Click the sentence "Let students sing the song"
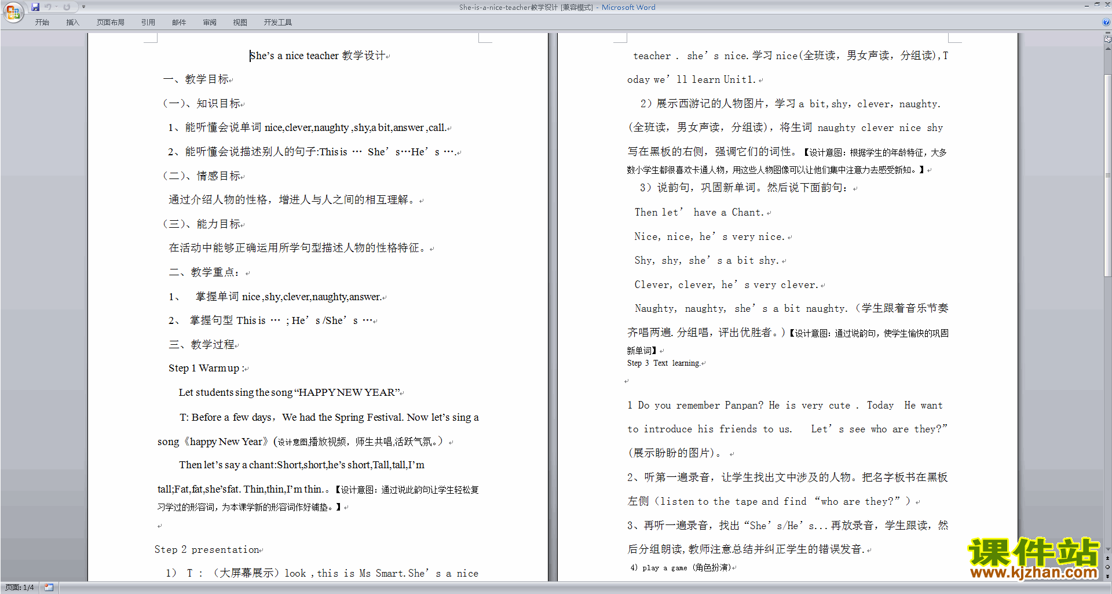 pyautogui.click(x=236, y=393)
